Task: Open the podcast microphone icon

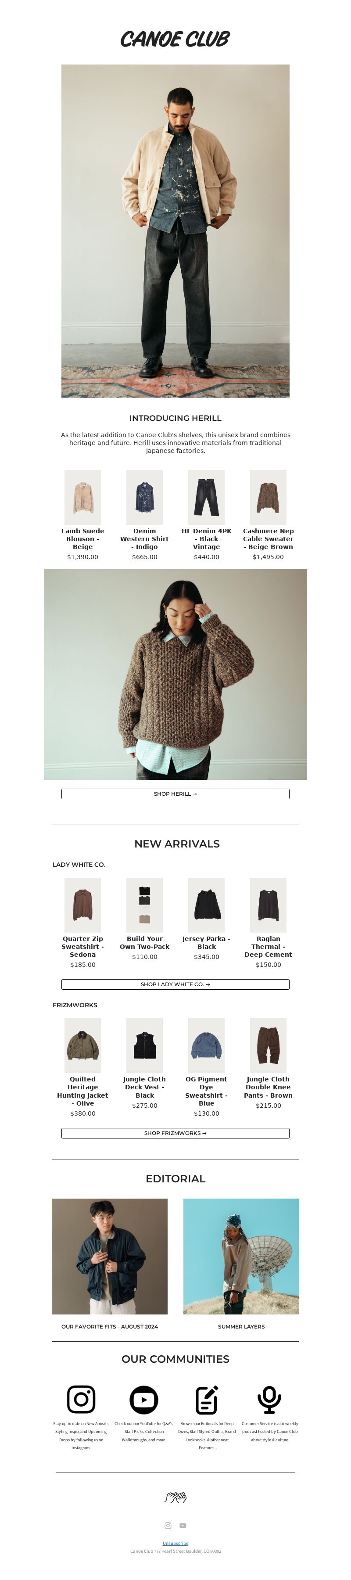Action: pyautogui.click(x=269, y=1399)
